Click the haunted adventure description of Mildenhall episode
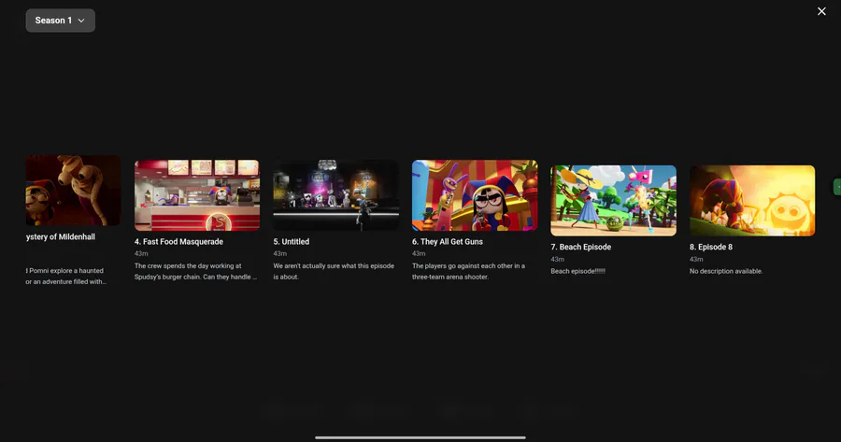Image resolution: width=841 pixels, height=442 pixels. coord(66,277)
